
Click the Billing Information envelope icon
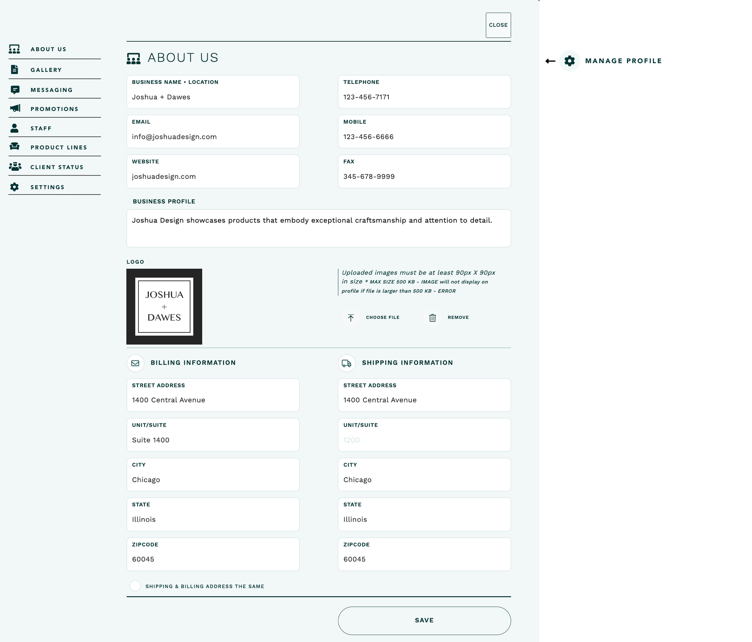(x=135, y=363)
